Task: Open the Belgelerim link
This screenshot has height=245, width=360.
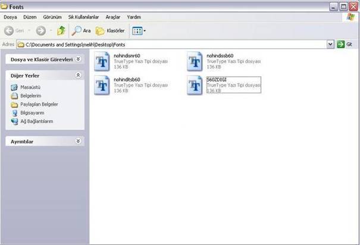Action: [x=30, y=96]
